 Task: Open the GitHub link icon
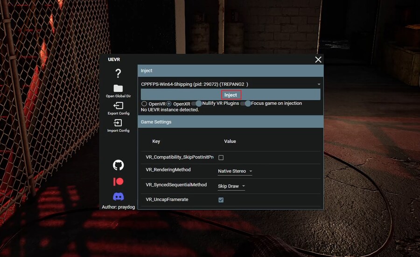point(118,165)
